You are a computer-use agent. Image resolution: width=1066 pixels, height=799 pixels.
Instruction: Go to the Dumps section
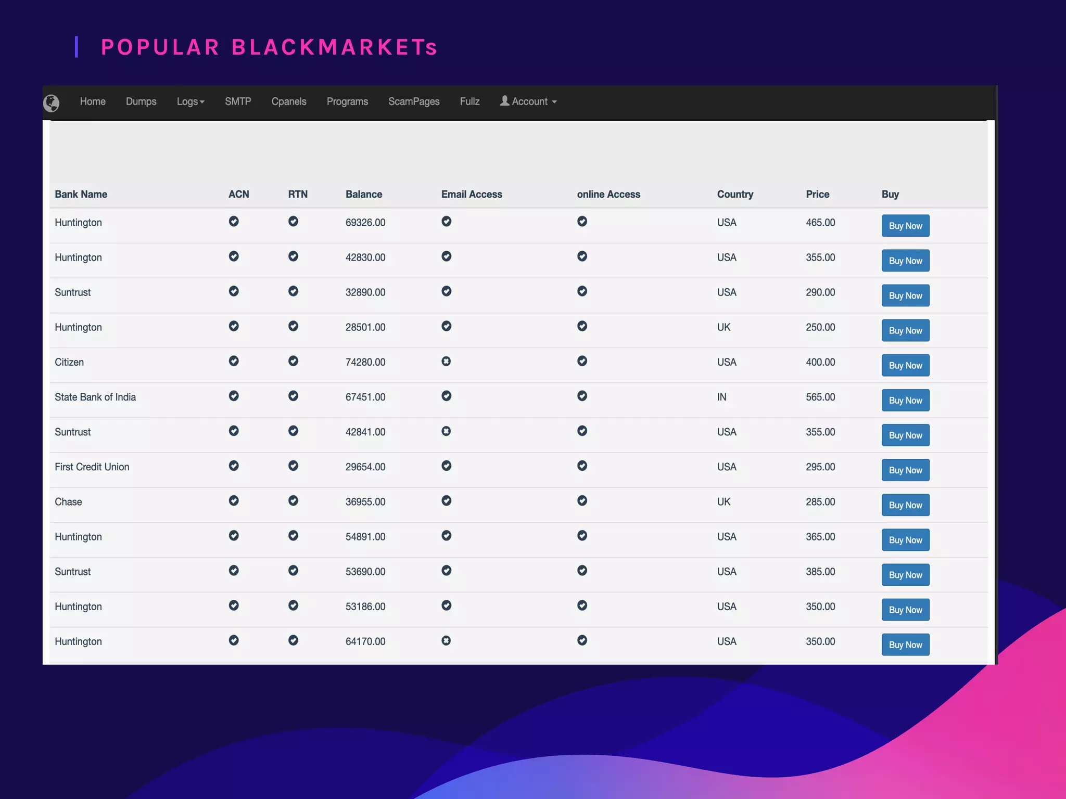coord(141,101)
